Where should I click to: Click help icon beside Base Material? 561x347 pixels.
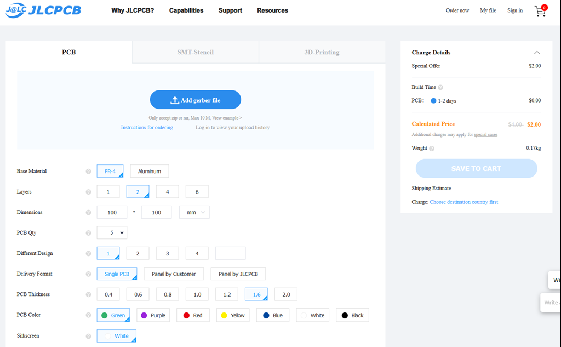(88, 172)
